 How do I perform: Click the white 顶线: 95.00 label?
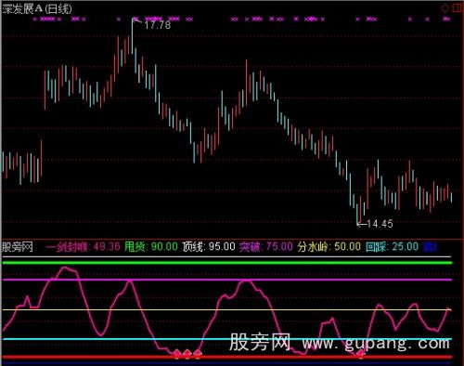click(209, 247)
